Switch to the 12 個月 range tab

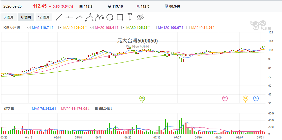coord(44,17)
